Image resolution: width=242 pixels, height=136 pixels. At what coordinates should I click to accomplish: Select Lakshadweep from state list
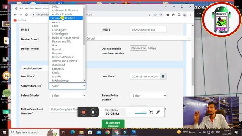coord(66,80)
